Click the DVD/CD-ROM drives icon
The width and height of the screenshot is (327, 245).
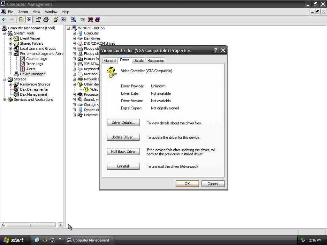click(80, 43)
